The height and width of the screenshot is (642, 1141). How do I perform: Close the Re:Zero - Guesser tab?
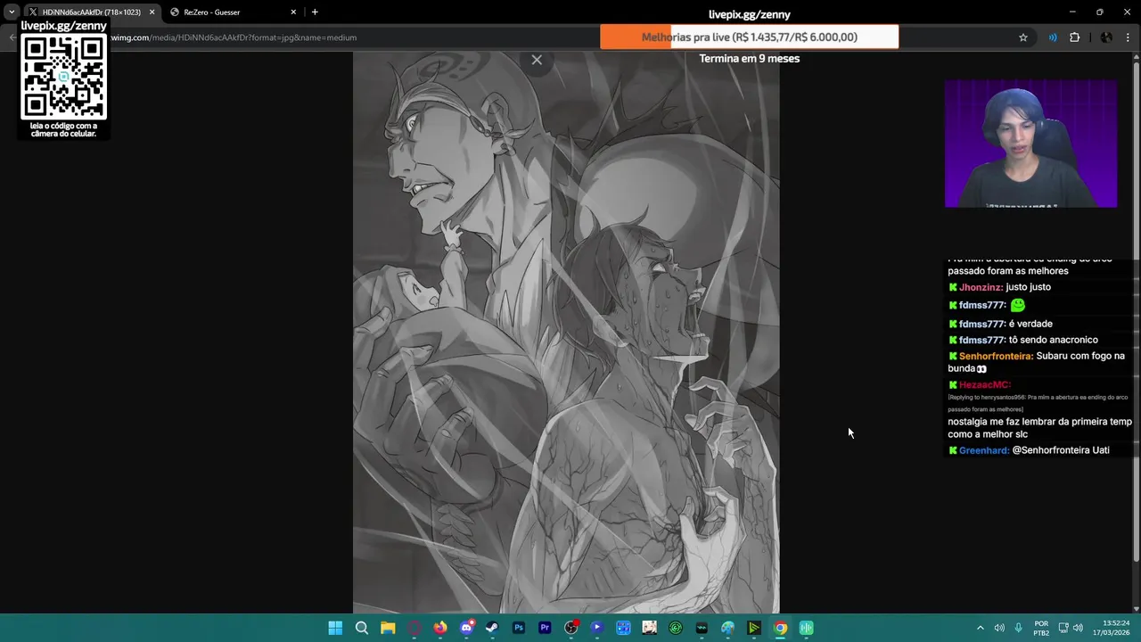pyautogui.click(x=293, y=12)
